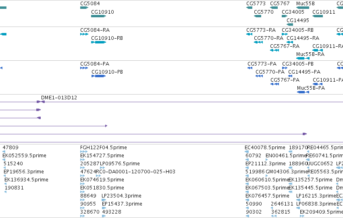Open transcript CG34005-RB

pyautogui.click(x=285, y=34)
